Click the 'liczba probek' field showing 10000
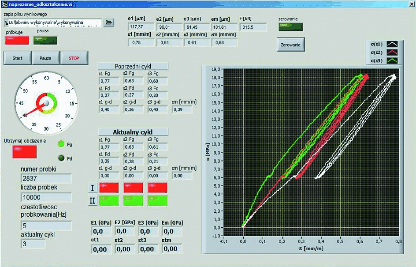 point(46,197)
